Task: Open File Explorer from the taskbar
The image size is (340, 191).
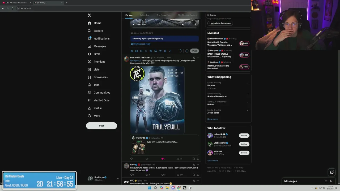Action: point(167,188)
